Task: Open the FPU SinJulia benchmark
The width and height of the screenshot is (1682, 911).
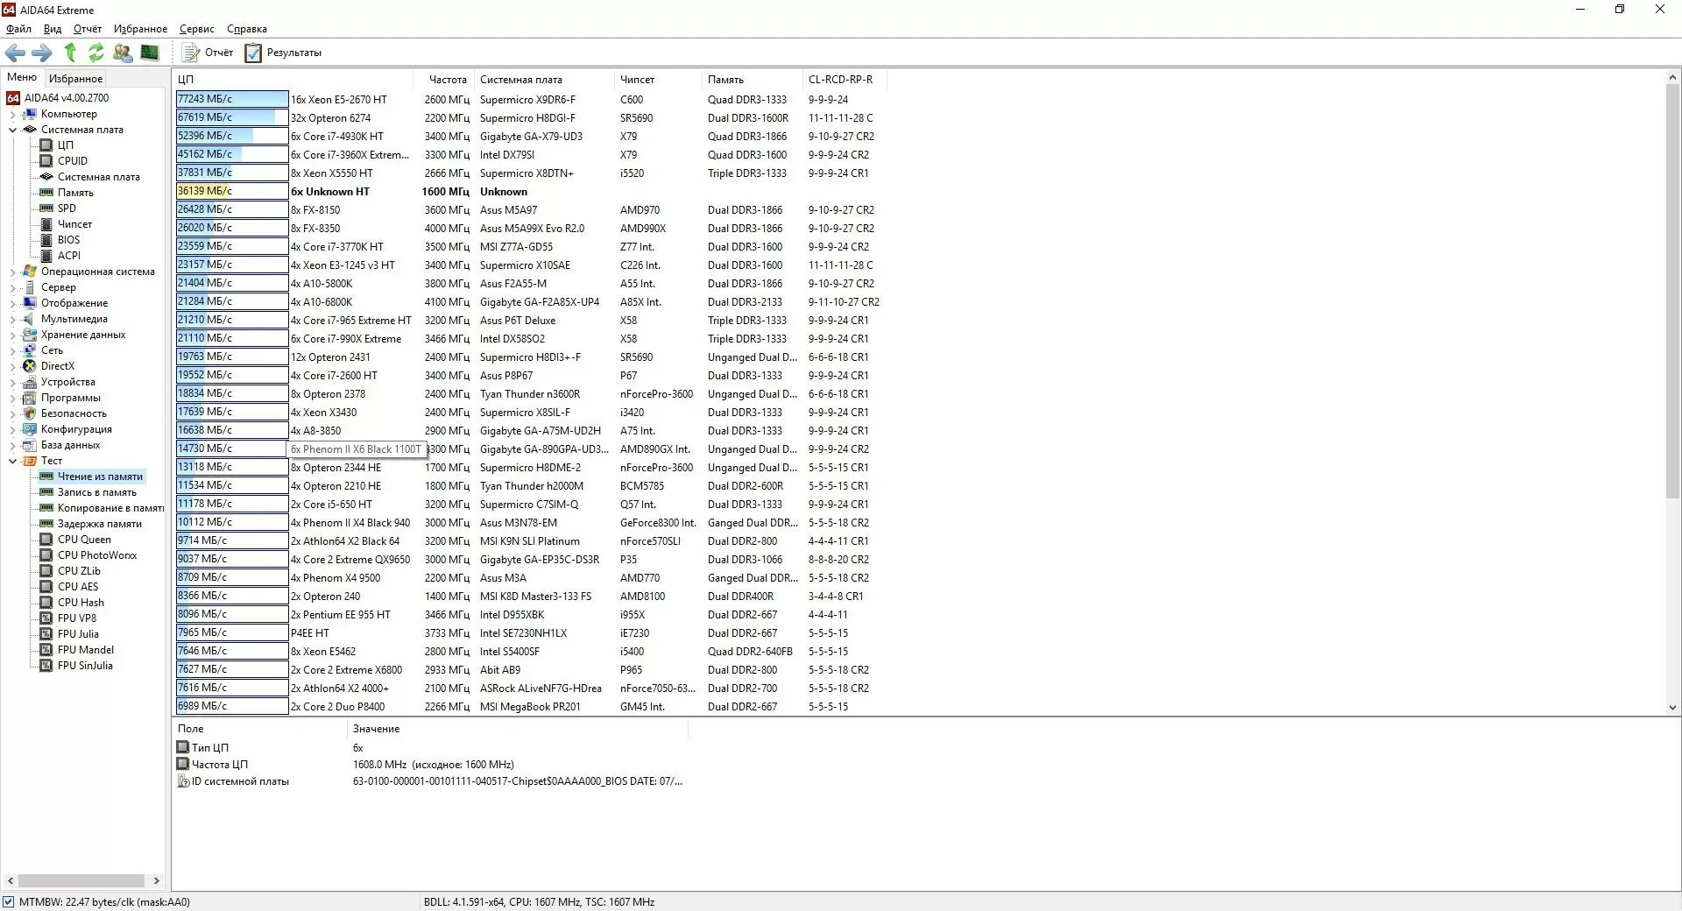Action: pyautogui.click(x=85, y=666)
